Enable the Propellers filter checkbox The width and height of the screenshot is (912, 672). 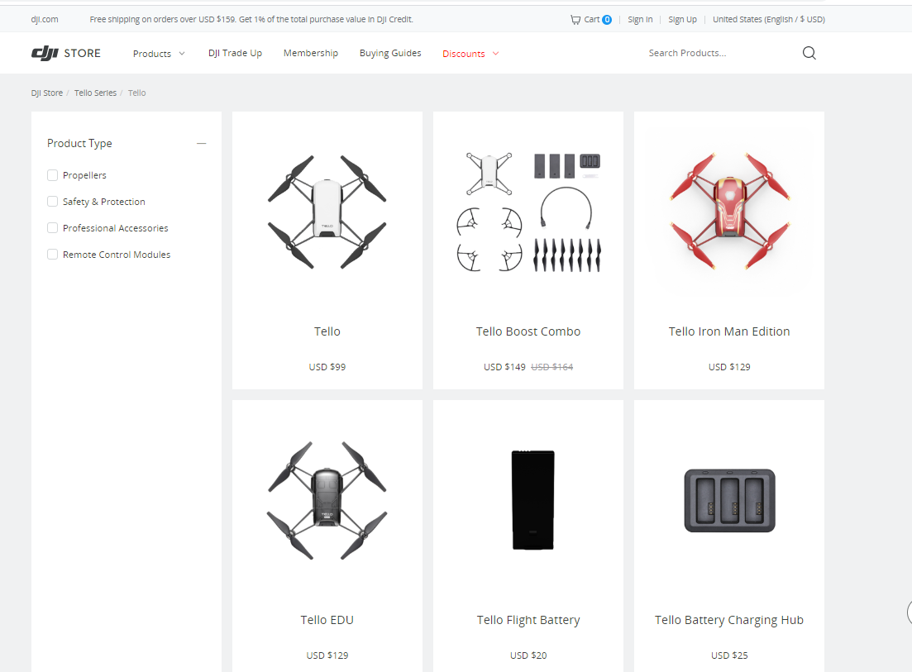[52, 174]
